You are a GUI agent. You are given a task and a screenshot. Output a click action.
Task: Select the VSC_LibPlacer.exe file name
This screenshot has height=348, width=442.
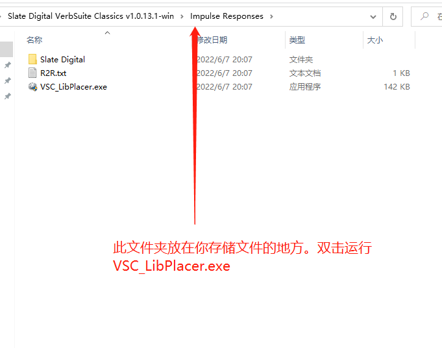73,87
